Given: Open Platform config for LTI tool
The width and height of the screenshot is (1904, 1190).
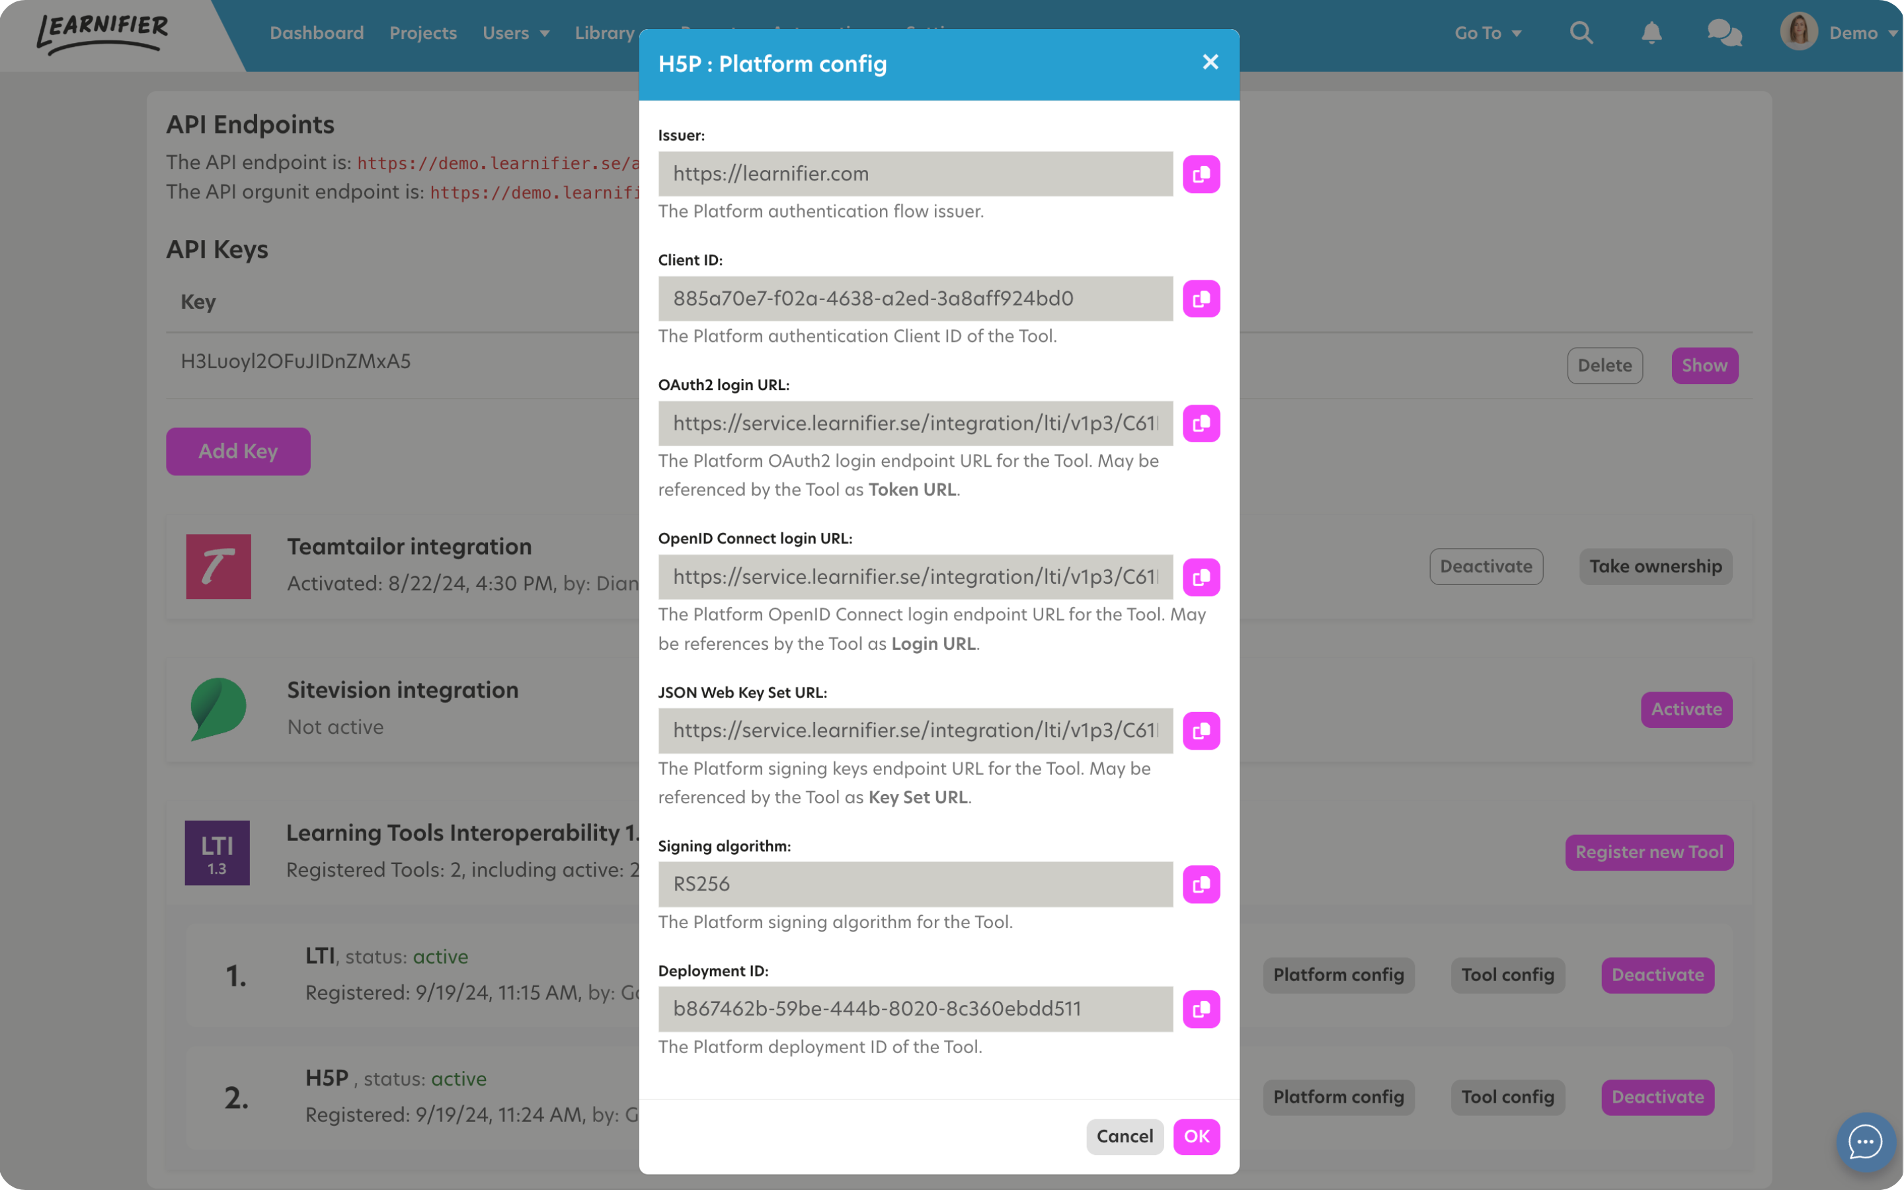Looking at the screenshot, I should 1338,976.
